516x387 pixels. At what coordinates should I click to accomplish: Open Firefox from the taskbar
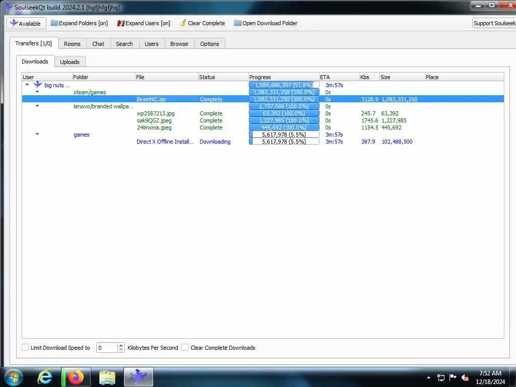76,377
